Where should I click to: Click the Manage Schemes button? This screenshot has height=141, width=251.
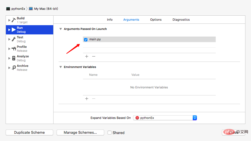tap(80, 133)
